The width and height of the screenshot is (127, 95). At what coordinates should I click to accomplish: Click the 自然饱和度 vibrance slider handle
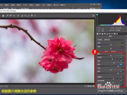[x=113, y=83]
